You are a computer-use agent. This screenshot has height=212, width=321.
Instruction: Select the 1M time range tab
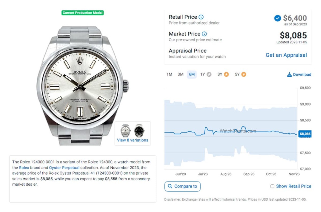pyautogui.click(x=169, y=74)
